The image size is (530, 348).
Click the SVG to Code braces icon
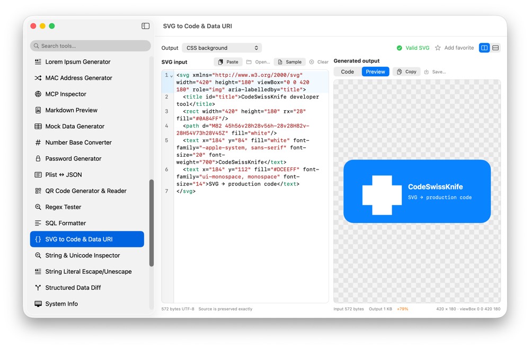tap(38, 239)
